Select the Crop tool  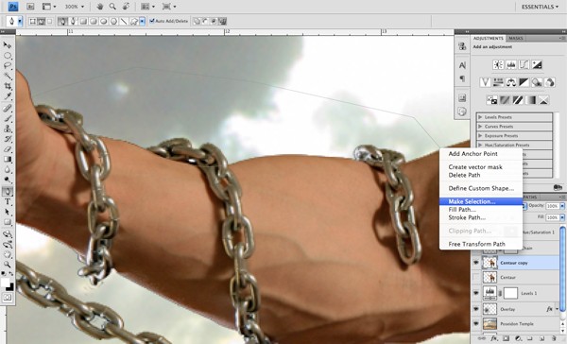pyautogui.click(x=8, y=86)
